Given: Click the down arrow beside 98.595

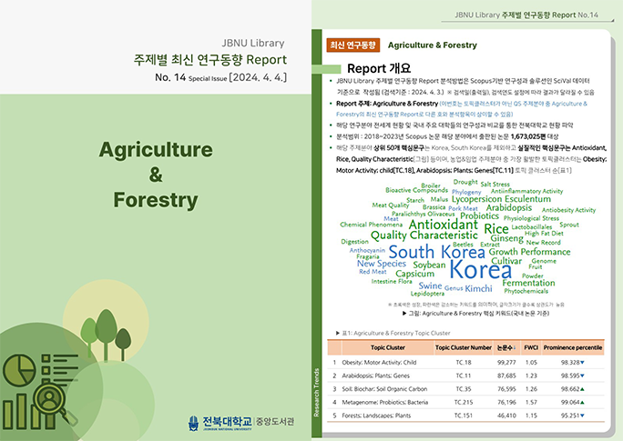Looking at the screenshot, I should [583, 376].
